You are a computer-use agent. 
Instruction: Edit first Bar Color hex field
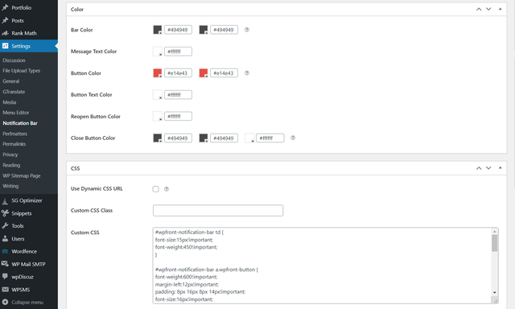tap(178, 30)
